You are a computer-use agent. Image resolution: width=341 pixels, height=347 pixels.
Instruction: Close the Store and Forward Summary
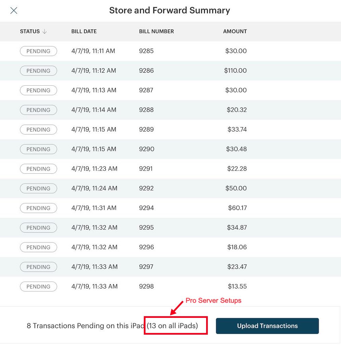[x=14, y=11]
